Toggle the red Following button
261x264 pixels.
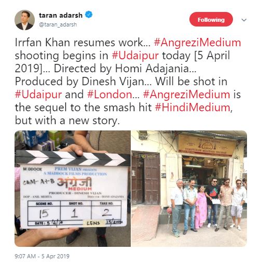[211, 20]
